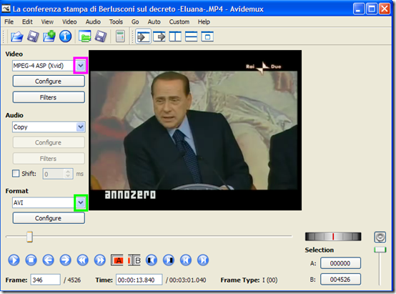Go to next frame with the right arrow
The height and width of the screenshot is (294, 396).
(x=66, y=260)
